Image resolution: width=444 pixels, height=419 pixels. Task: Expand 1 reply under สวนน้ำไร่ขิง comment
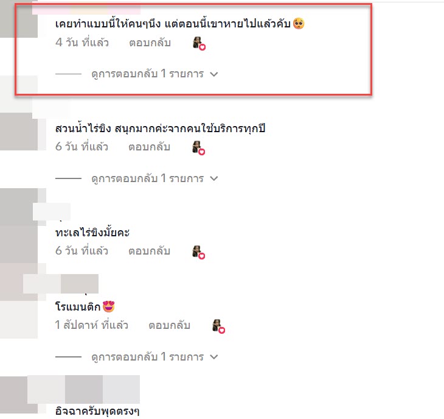click(x=154, y=178)
